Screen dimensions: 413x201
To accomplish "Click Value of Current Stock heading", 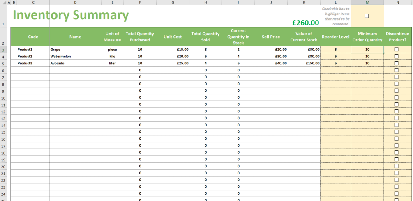I will 304,37.
